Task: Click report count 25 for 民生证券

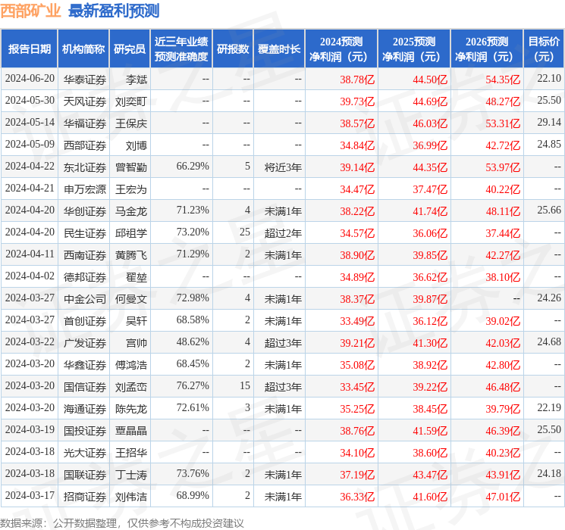Action: point(245,232)
